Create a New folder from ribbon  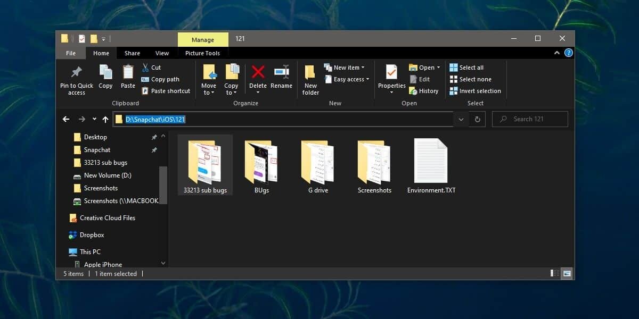(310, 80)
